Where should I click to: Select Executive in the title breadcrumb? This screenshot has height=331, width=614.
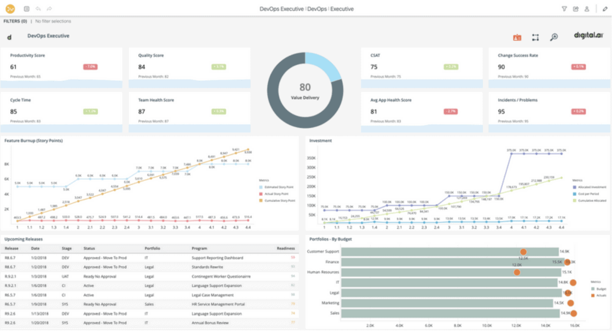pos(342,9)
